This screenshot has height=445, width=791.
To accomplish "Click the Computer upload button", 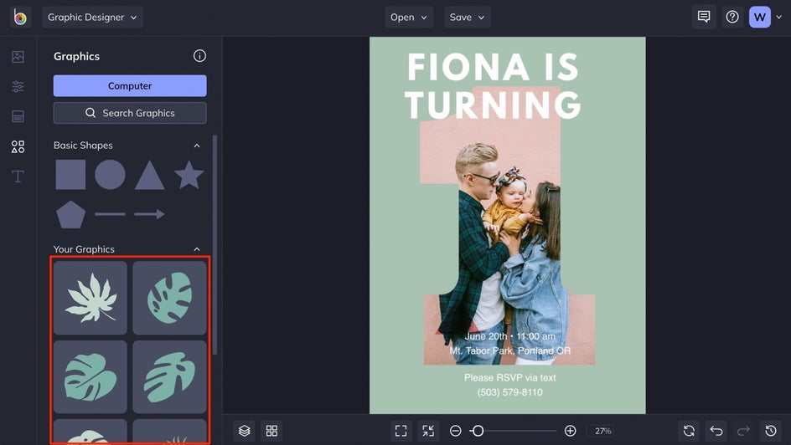I will click(x=130, y=85).
